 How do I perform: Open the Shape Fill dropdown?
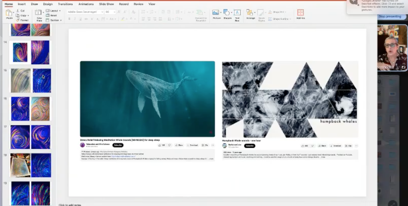pos(277,12)
